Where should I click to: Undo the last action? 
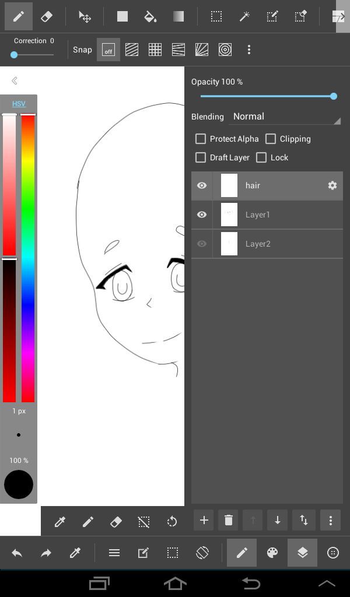[x=17, y=553]
